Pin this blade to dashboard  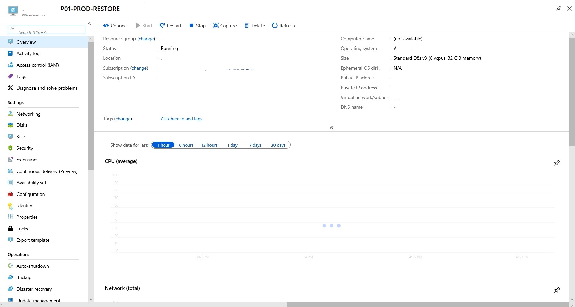tap(559, 9)
